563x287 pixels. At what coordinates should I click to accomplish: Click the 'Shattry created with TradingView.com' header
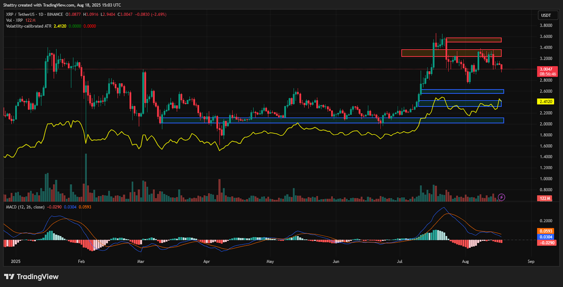62,5
